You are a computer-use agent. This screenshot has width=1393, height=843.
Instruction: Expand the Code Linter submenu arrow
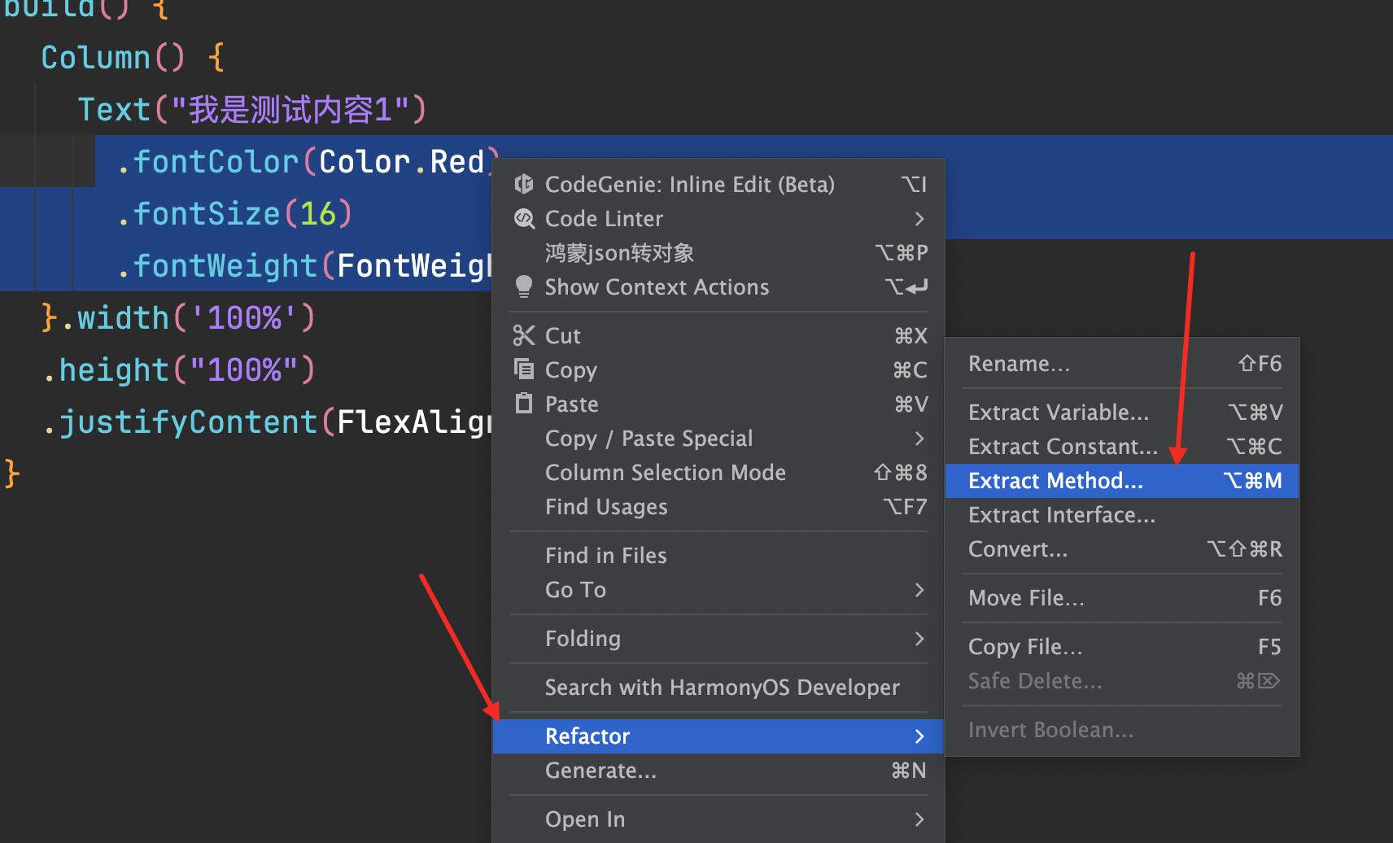point(919,219)
